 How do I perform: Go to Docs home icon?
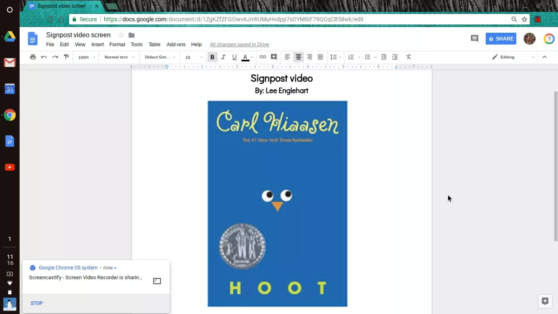coord(33,39)
